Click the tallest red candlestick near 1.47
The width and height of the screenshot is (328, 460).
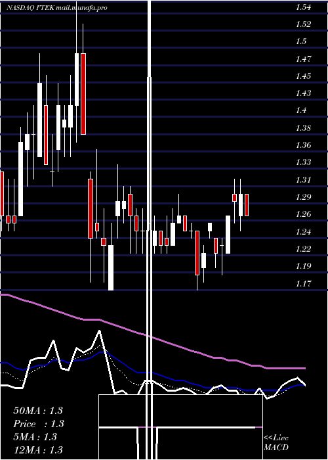pyautogui.click(x=83, y=94)
